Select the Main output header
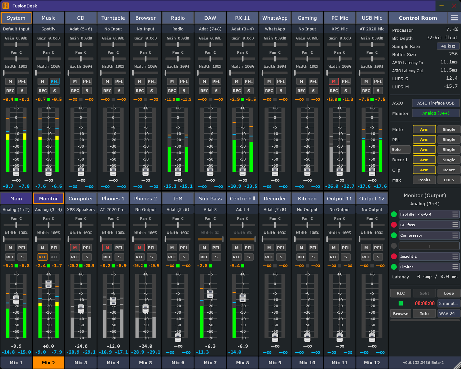The height and width of the screenshot is (369, 461). tap(16, 198)
